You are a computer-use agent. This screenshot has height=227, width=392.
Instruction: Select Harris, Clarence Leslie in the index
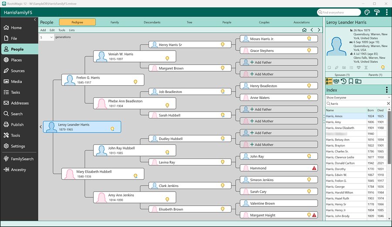(356, 157)
